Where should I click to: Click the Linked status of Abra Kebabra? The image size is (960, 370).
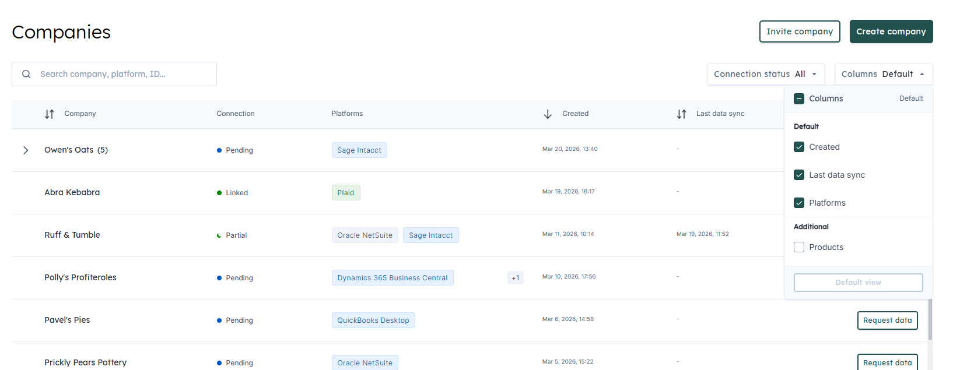[232, 193]
